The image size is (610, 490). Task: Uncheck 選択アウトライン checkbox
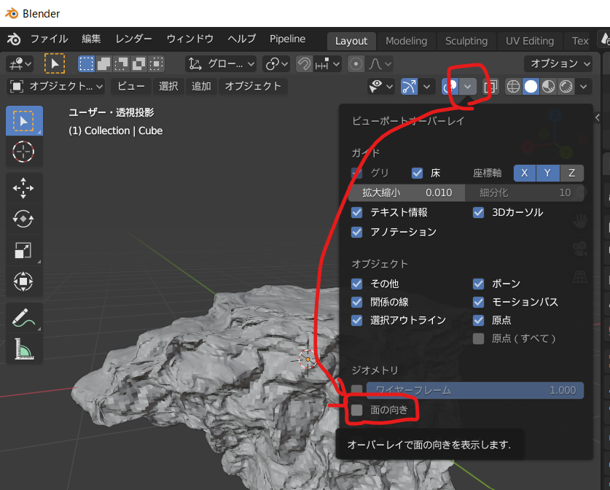356,320
